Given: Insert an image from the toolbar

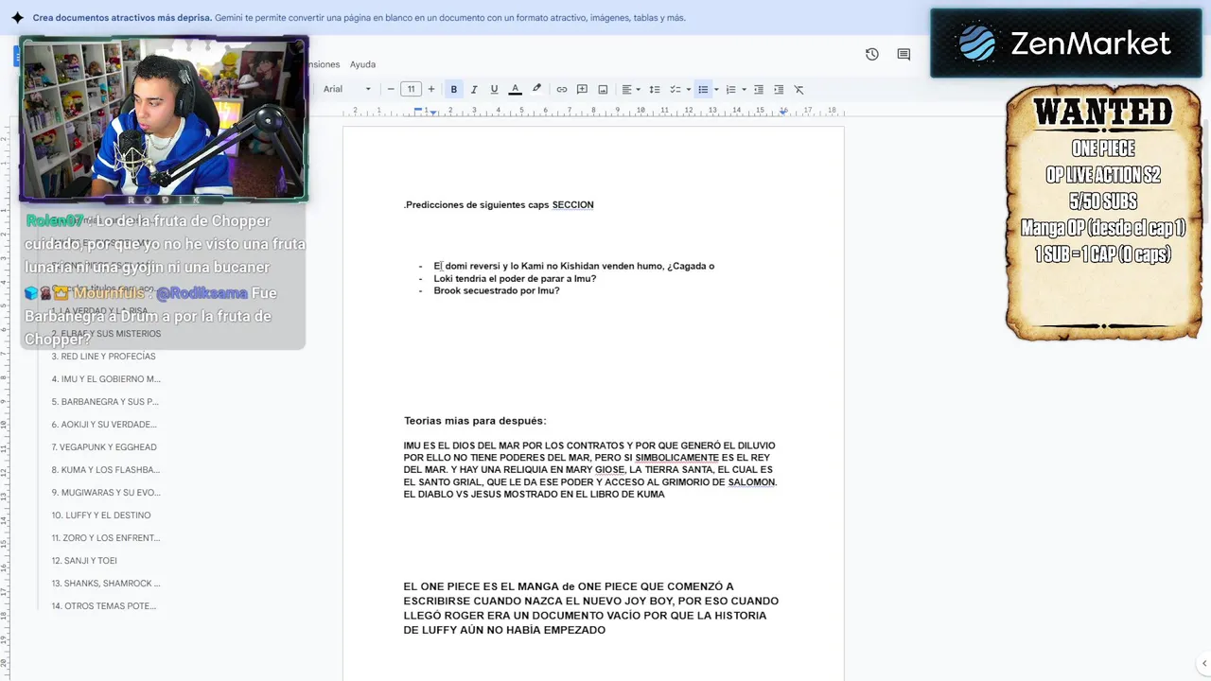Looking at the screenshot, I should click(603, 89).
